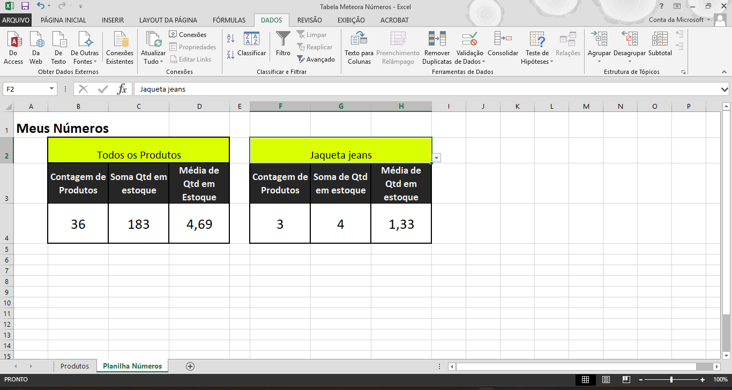The height and width of the screenshot is (390, 732).
Task: Sort ascending A to Z
Action: pyautogui.click(x=231, y=39)
